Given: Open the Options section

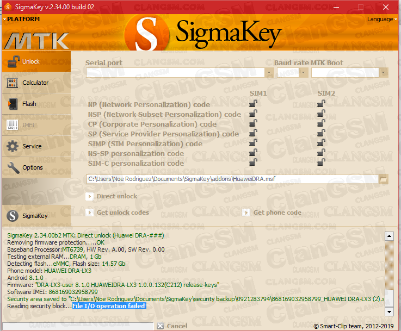Looking at the screenshot, I should coord(36,167).
